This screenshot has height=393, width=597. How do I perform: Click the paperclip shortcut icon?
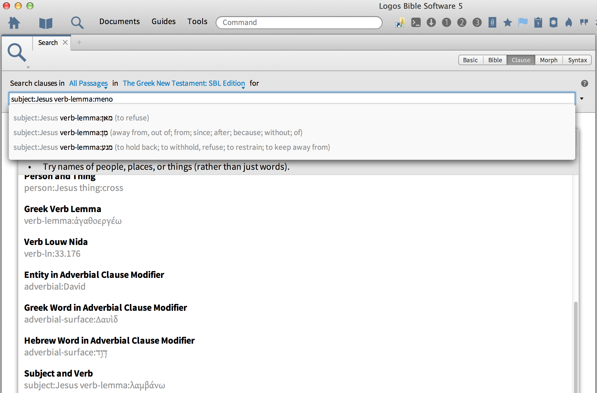tap(492, 22)
